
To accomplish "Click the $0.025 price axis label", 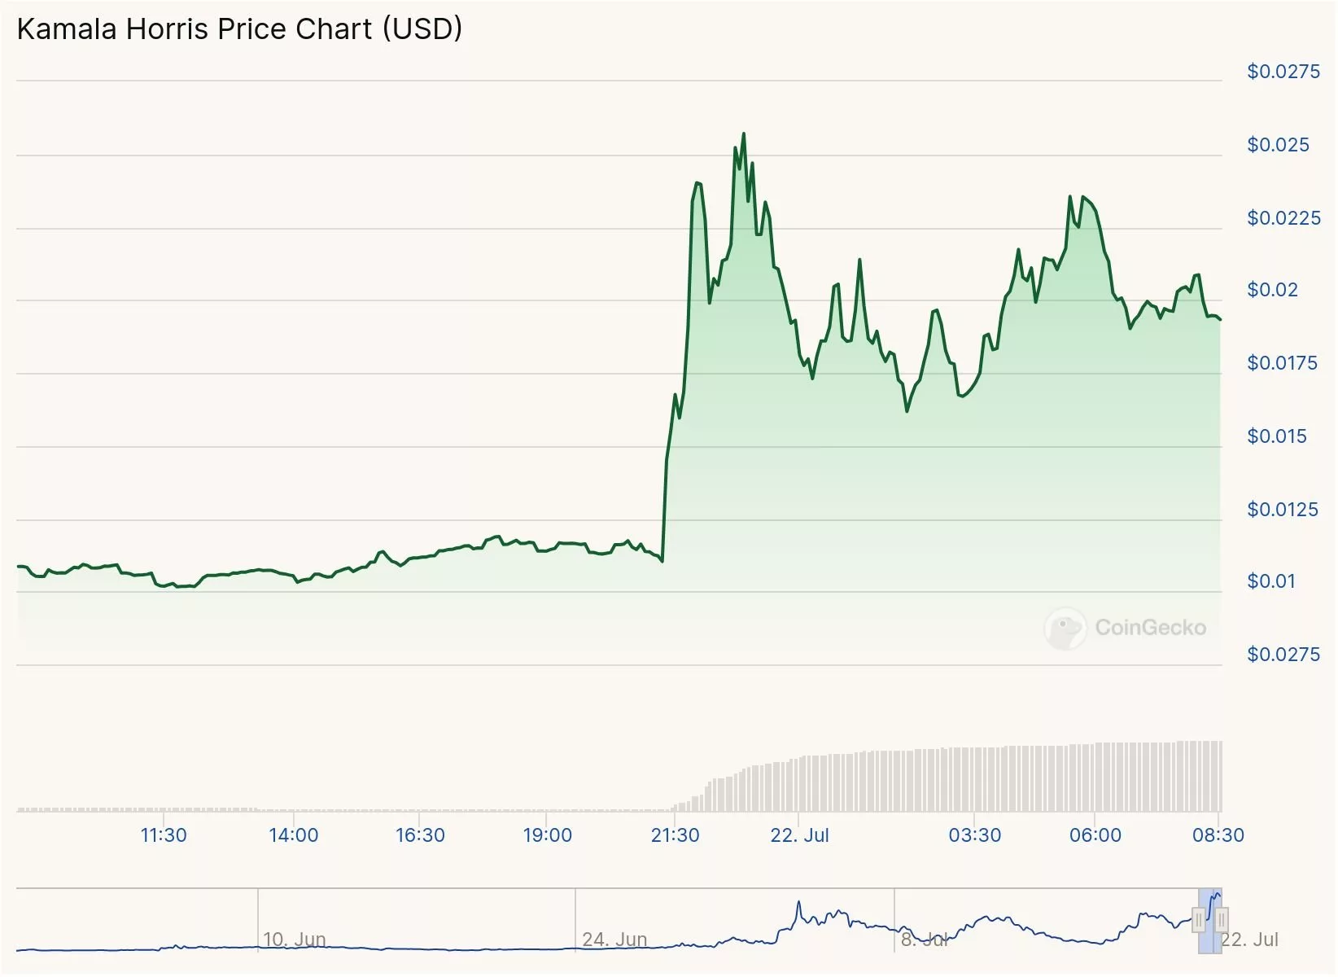I will click(x=1278, y=145).
